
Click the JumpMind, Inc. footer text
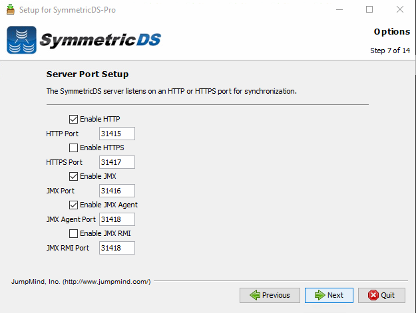coord(81,282)
